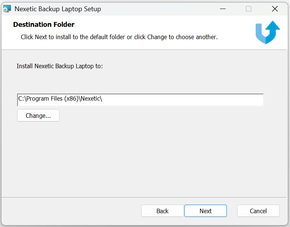This screenshot has height=227, width=290.
Task: Click the "Install Nexetic Backup Laptop to:" label
Action: pos(60,66)
